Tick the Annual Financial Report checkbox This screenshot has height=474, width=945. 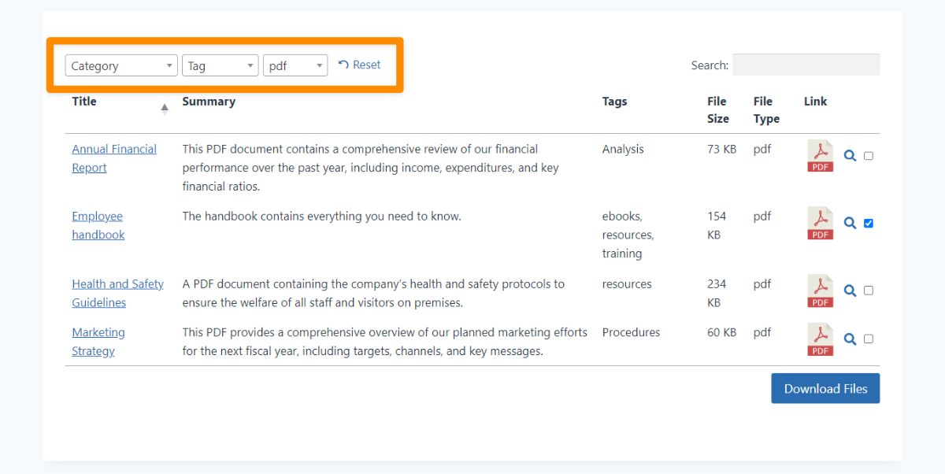point(869,156)
